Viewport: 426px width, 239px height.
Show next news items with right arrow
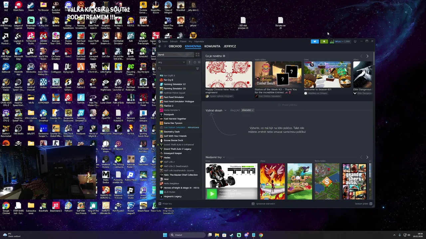point(367,56)
